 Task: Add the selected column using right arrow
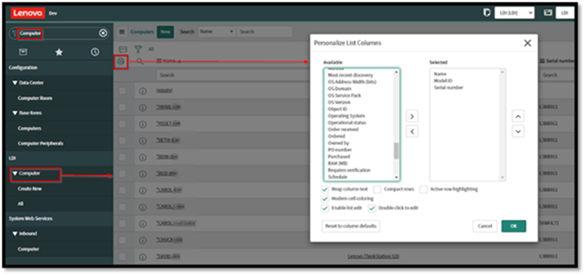coord(412,116)
